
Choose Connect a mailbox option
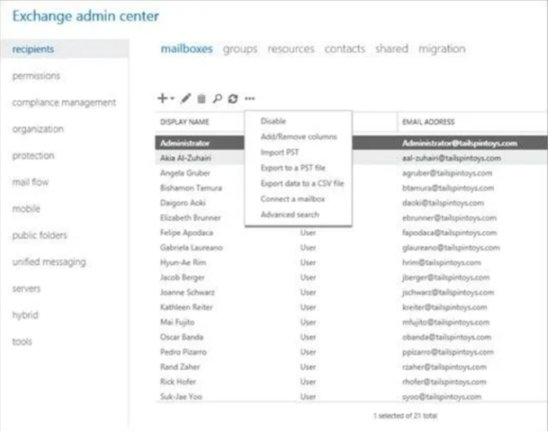point(292,199)
